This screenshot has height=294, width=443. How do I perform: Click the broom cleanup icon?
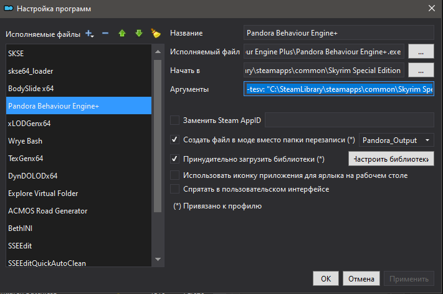click(156, 33)
